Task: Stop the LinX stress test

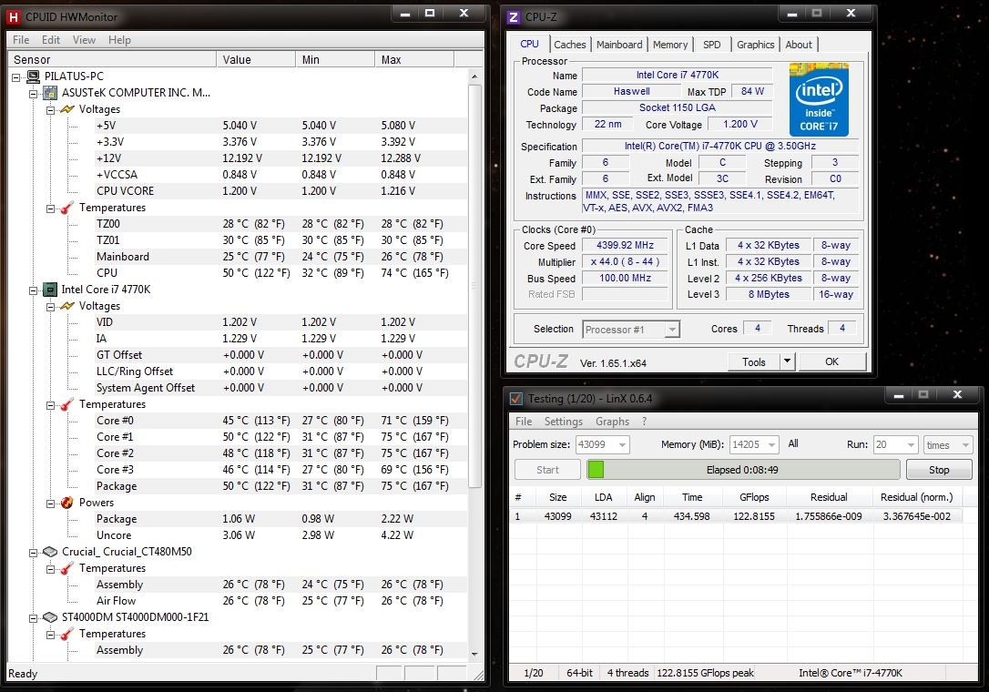Action: (939, 469)
